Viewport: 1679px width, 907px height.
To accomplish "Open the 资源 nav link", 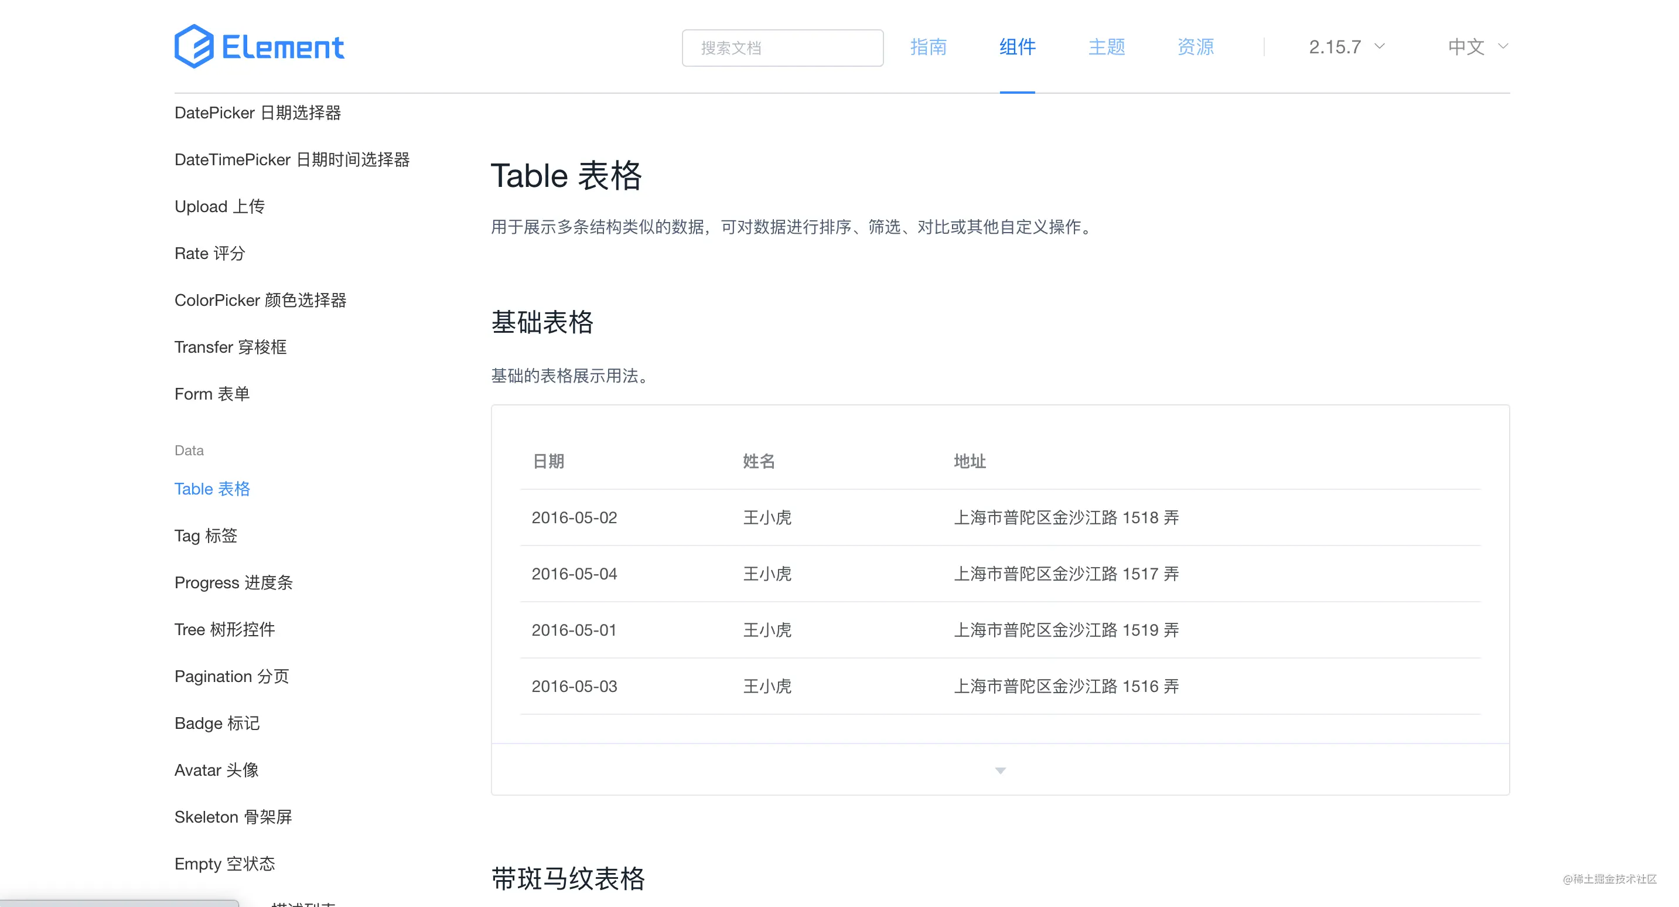I will (x=1195, y=47).
